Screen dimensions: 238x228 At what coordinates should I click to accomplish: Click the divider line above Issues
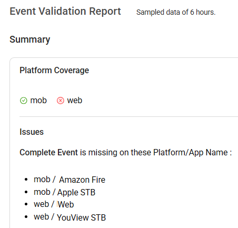tap(128, 116)
